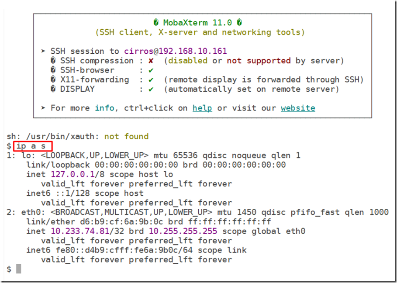This screenshot has width=397, height=283.
Task: Click the '1: lo:' interface name
Action: click(21, 155)
